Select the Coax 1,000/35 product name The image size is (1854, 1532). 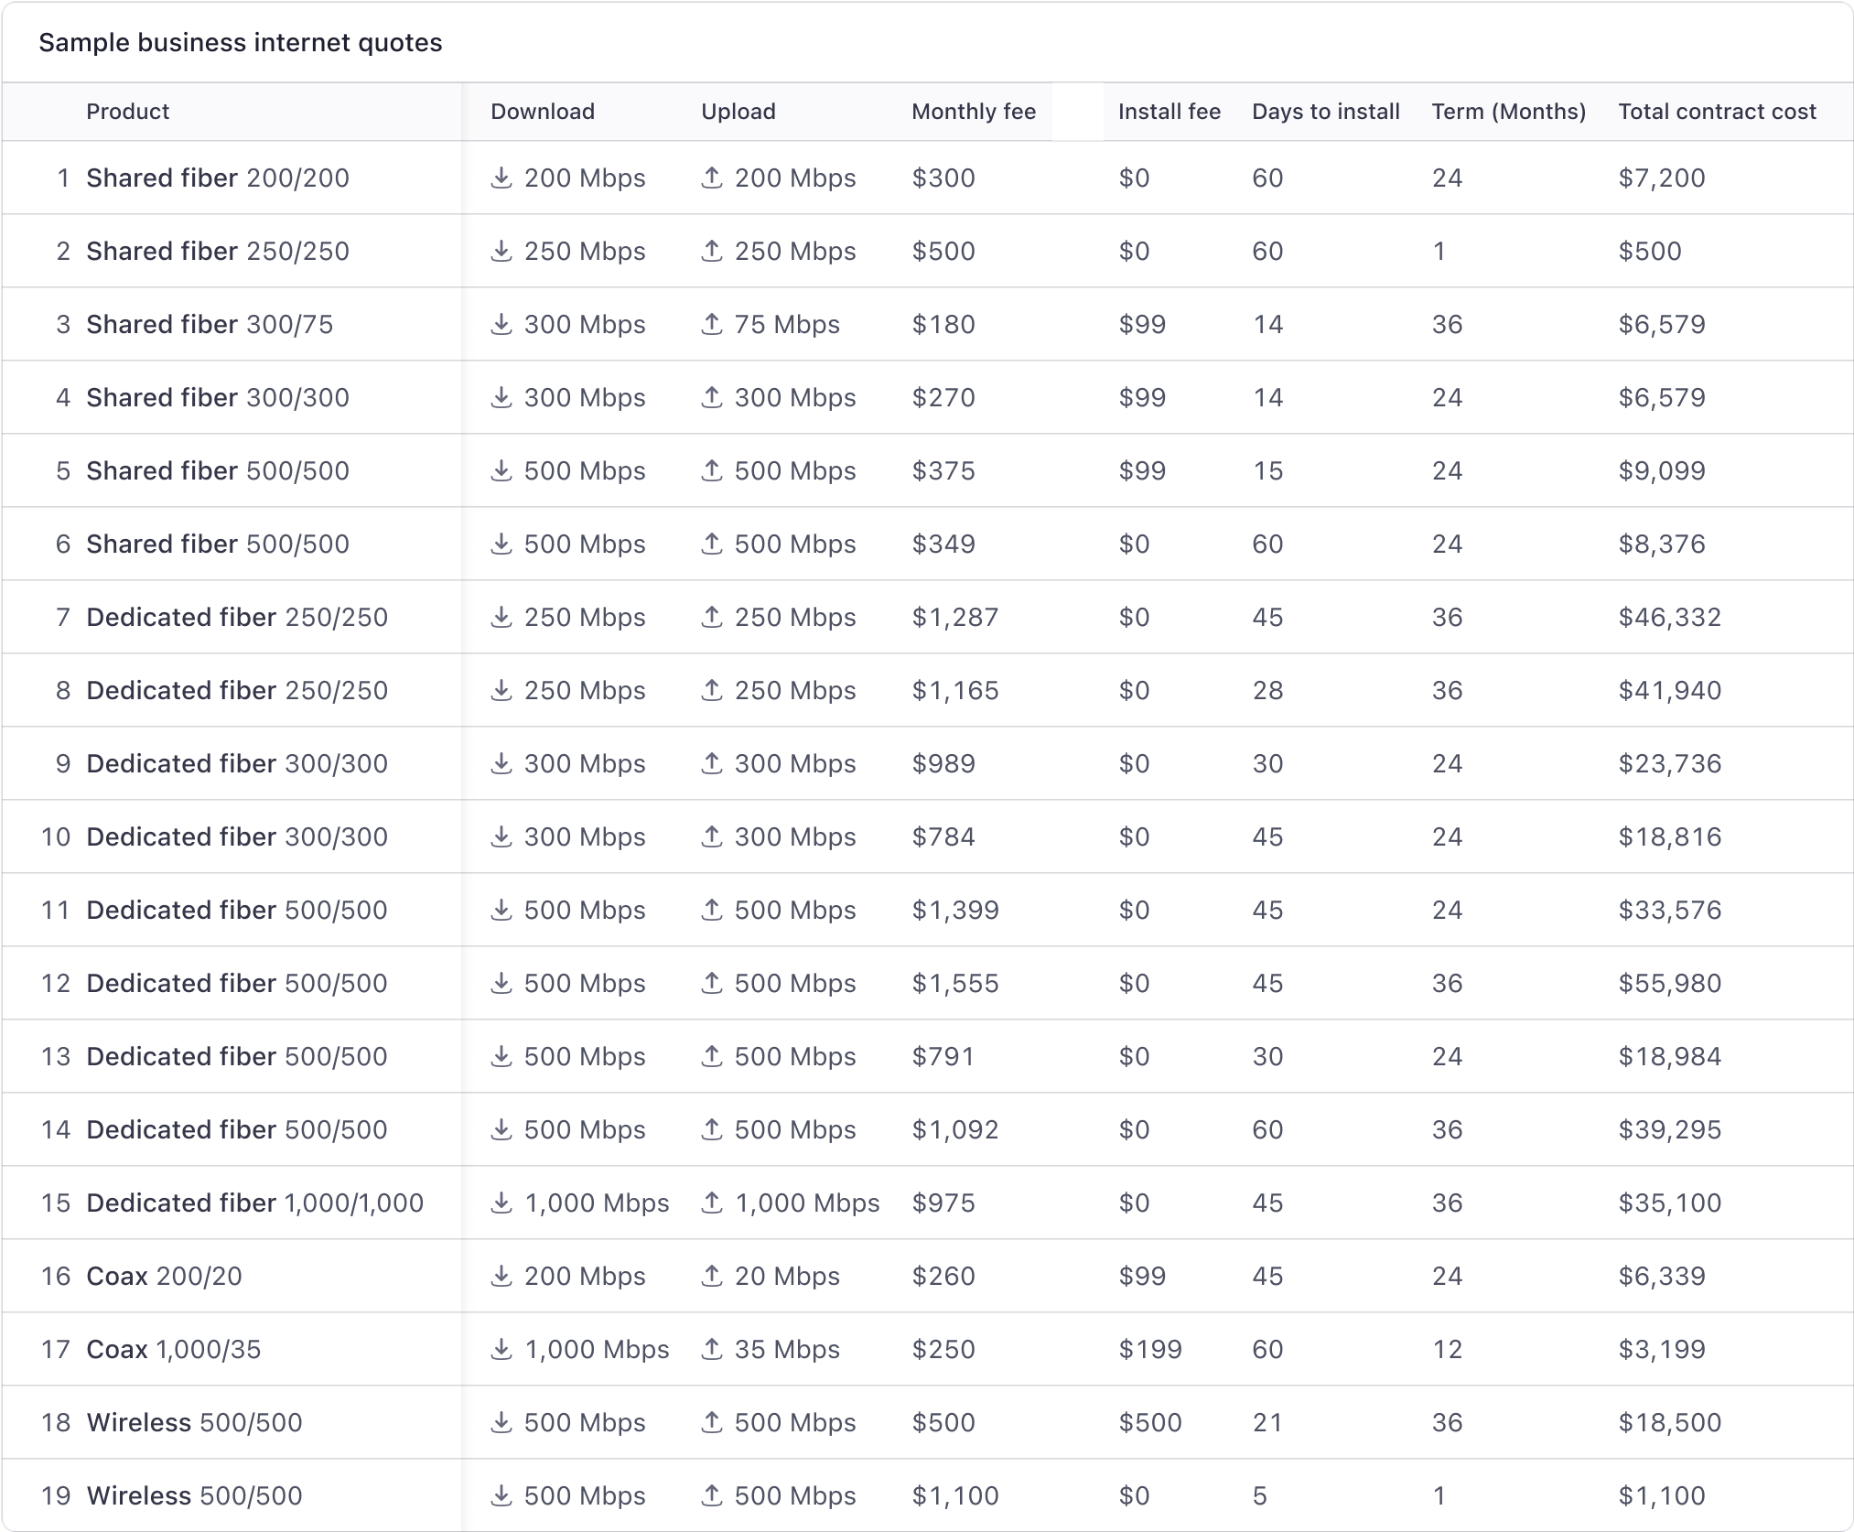(x=174, y=1349)
